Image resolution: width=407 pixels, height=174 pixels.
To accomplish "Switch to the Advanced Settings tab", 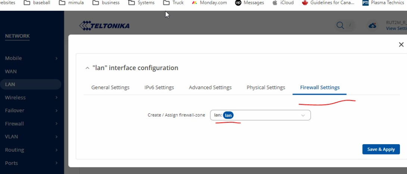I will pos(210,88).
